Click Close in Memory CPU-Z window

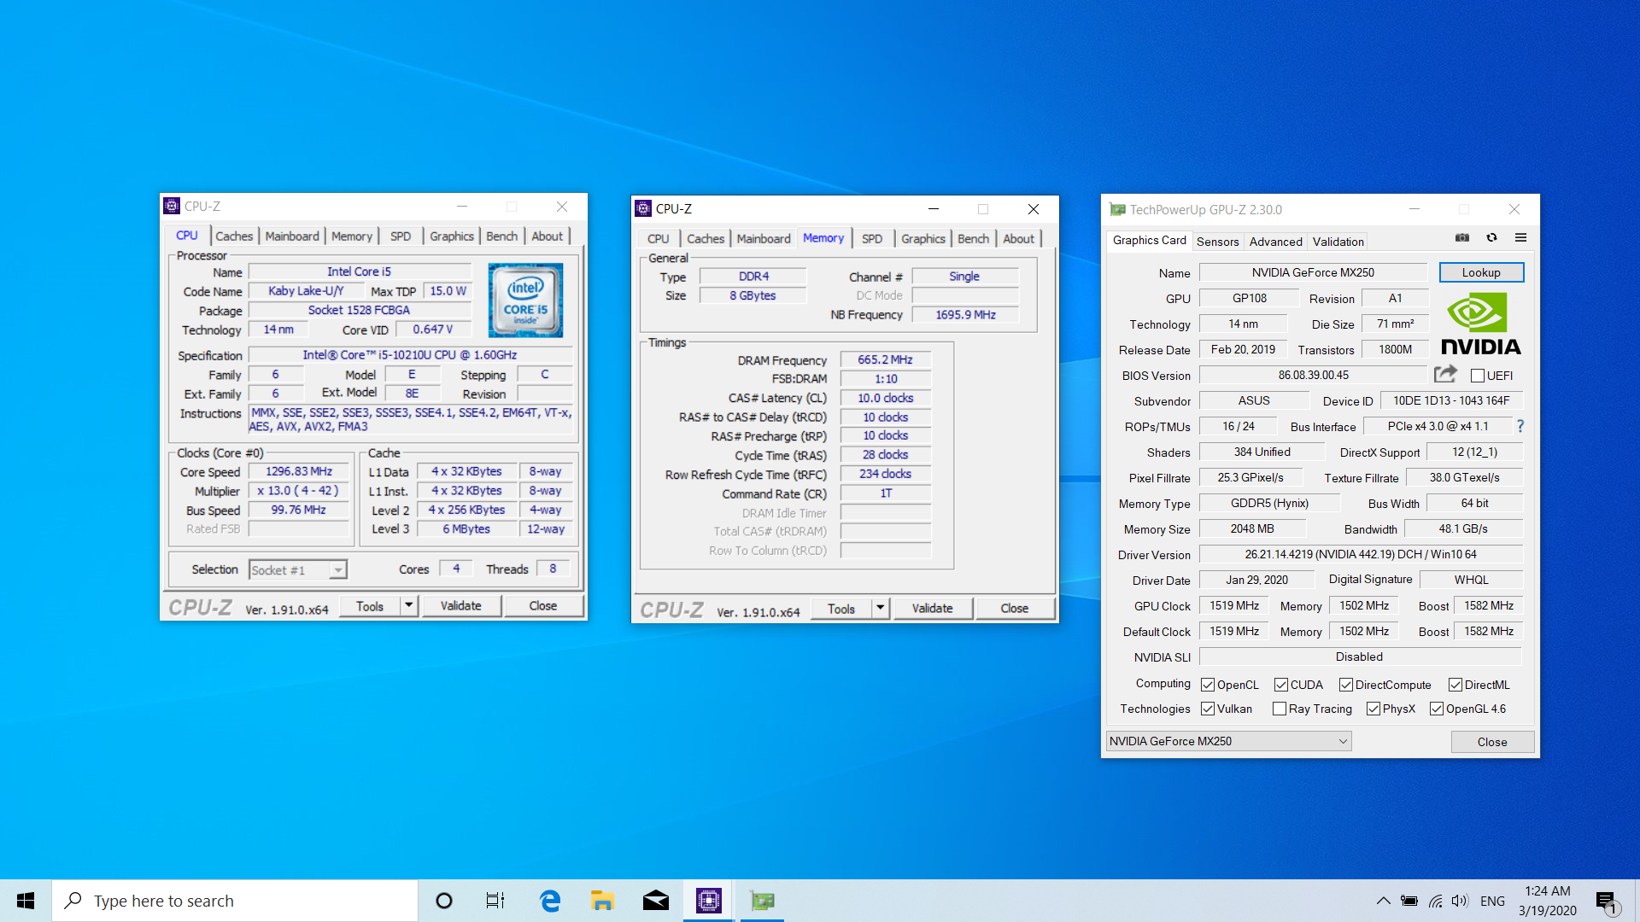pyautogui.click(x=1015, y=608)
